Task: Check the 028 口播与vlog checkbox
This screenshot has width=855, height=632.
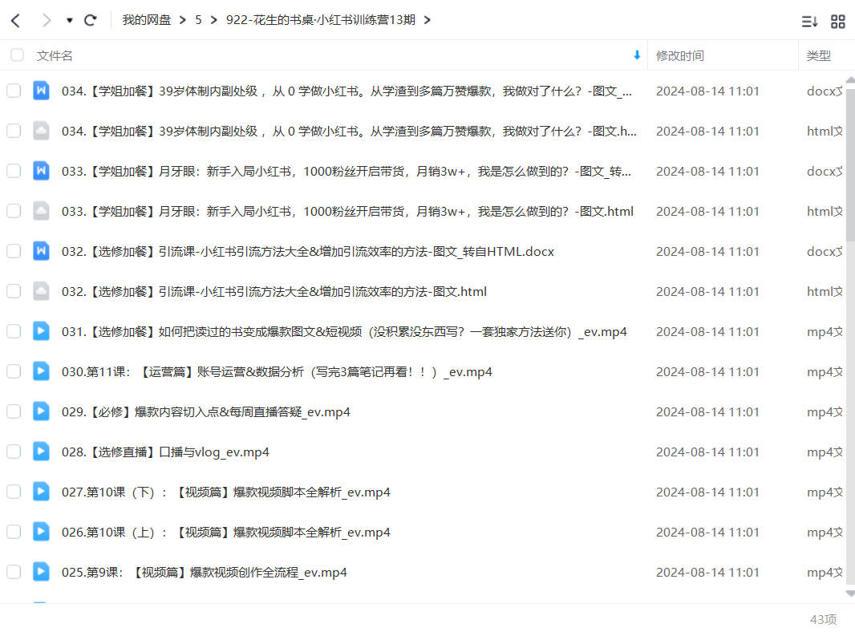Action: point(14,452)
